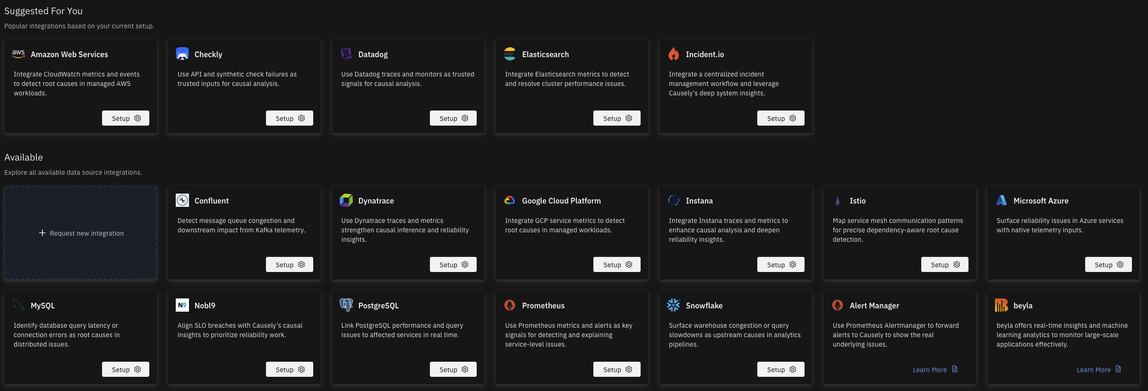The width and height of the screenshot is (1148, 391).
Task: Click the Microsoft Azure logo icon
Action: [1002, 200]
